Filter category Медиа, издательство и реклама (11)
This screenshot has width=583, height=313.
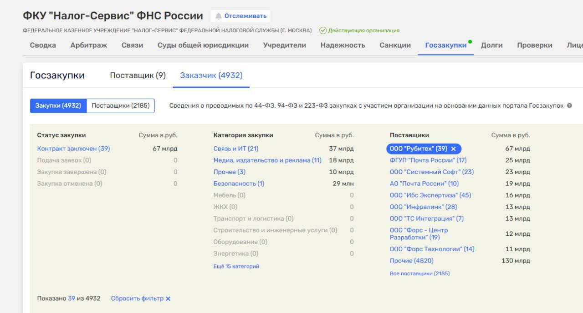tap(267, 160)
